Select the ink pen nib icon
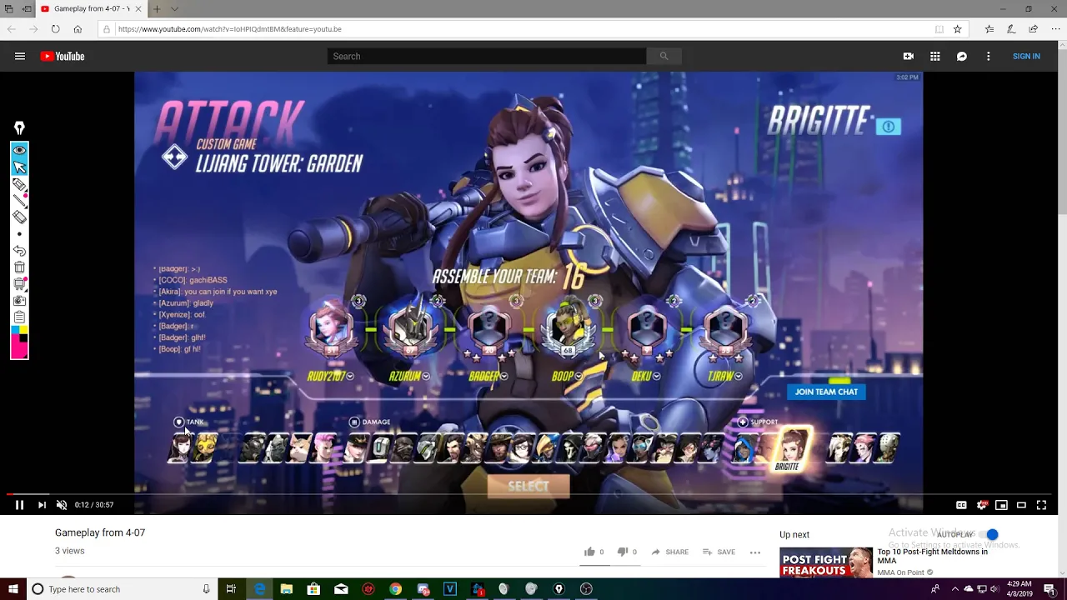The height and width of the screenshot is (600, 1067). 19,128
